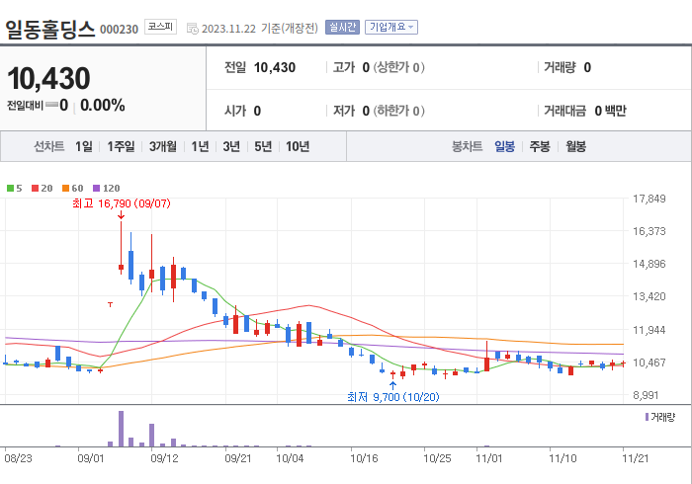Click the 11/21 date axis label
Image resolution: width=692 pixels, height=484 pixels.
coord(635,458)
